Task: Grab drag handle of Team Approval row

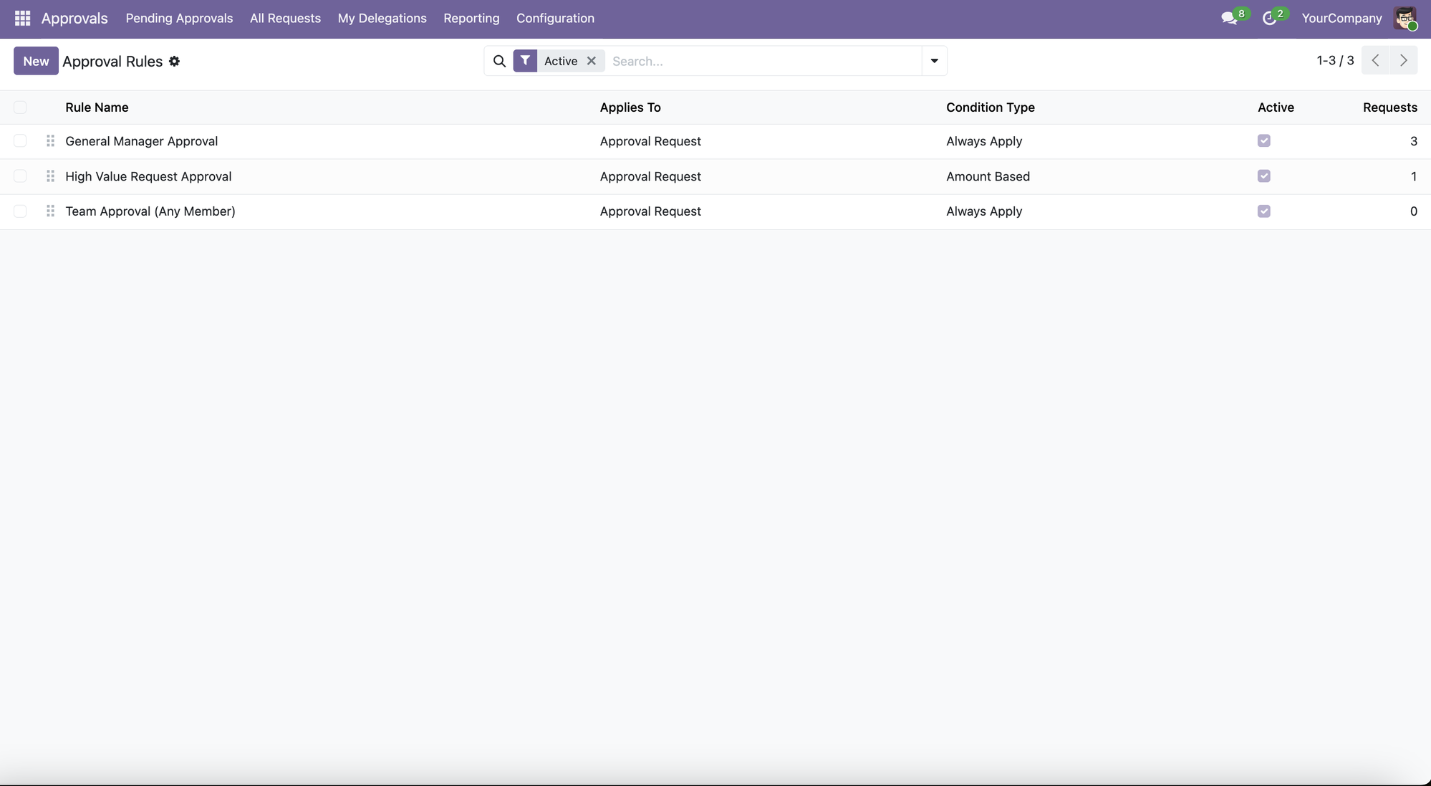Action: pos(50,211)
